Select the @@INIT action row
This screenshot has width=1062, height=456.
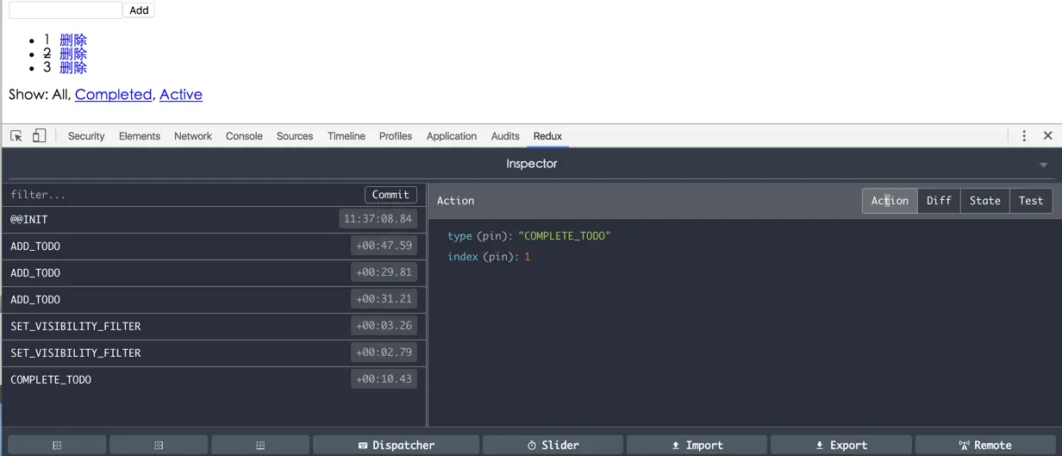[214, 220]
